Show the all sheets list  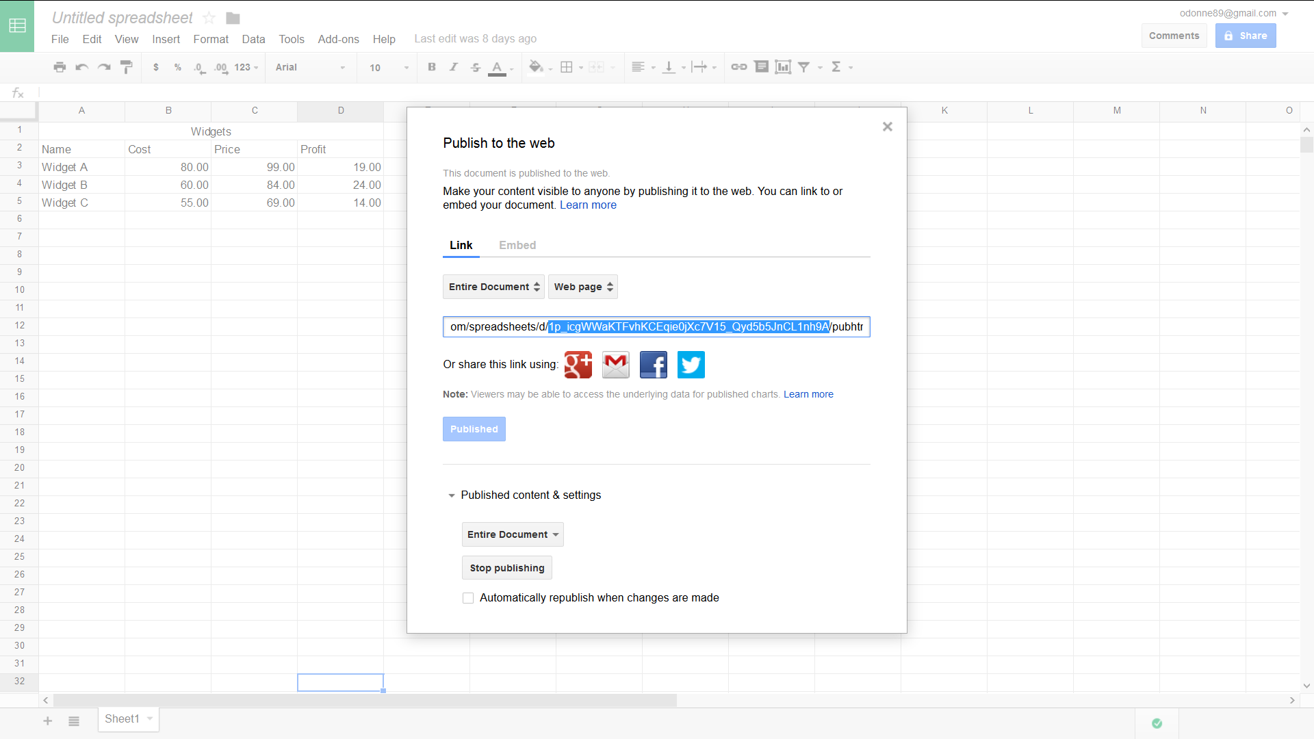(x=74, y=721)
